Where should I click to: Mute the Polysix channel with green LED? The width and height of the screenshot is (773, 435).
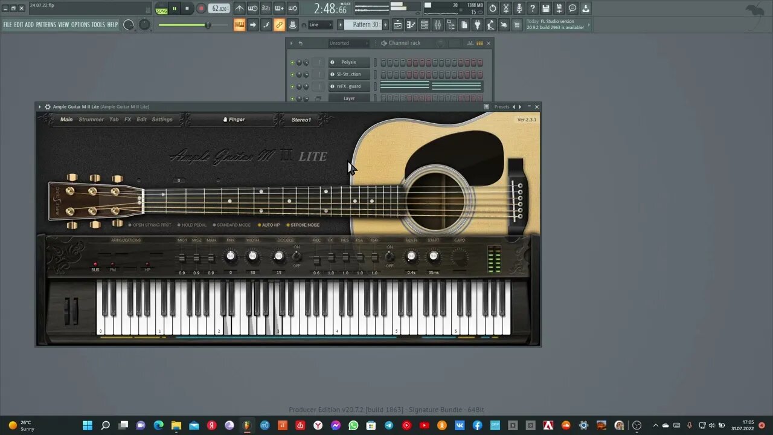[x=292, y=62]
